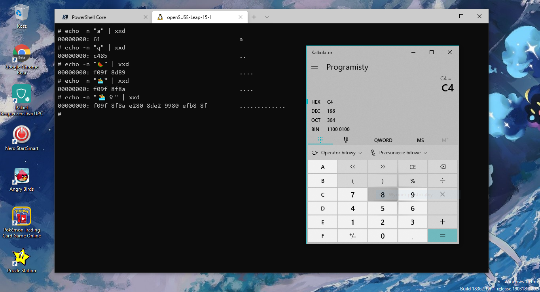Select the Pakiet Bezpieczeństwa UPC desktop icon
The image size is (540, 292).
[22, 100]
